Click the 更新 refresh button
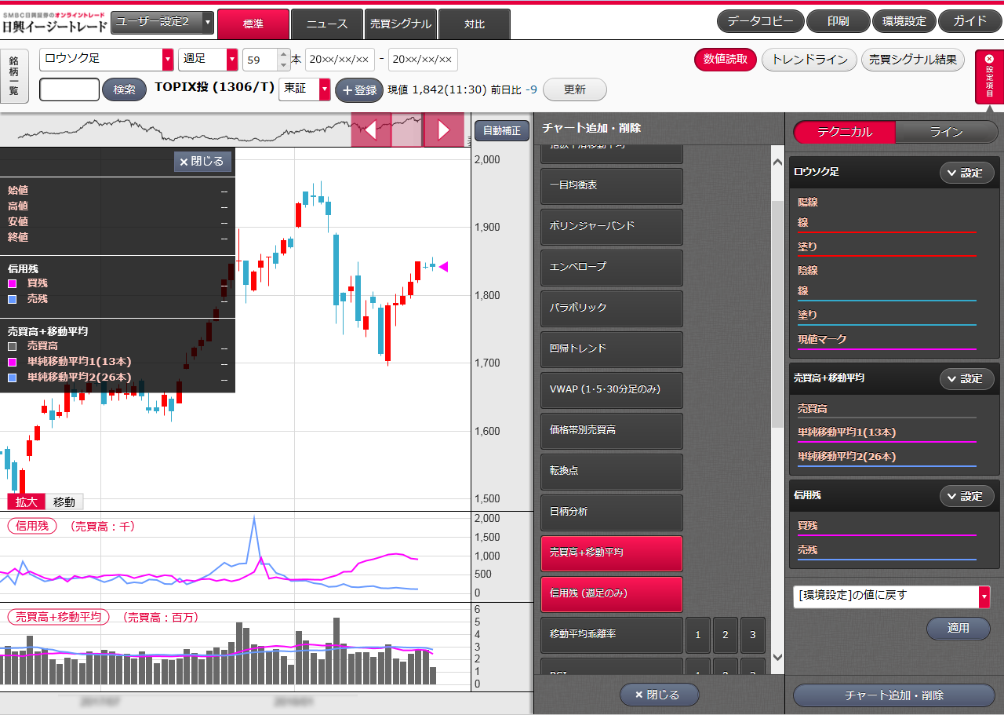 (574, 89)
